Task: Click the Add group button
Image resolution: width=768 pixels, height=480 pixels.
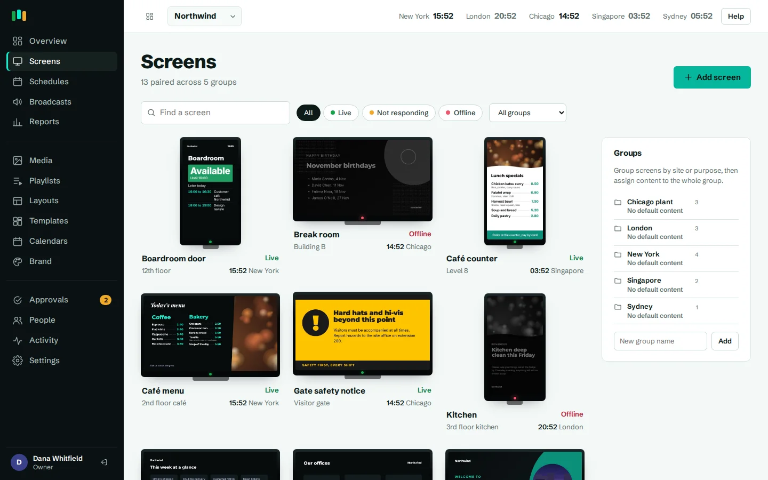Action: click(725, 341)
